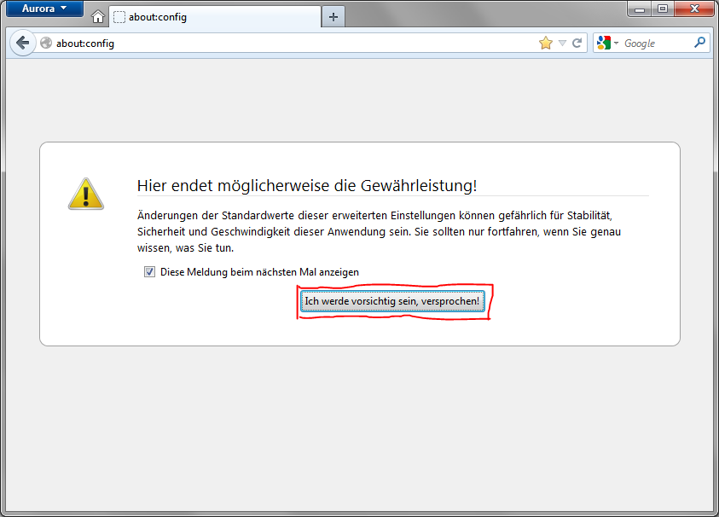Go back with the back arrow
The image size is (719, 517).
coord(22,44)
